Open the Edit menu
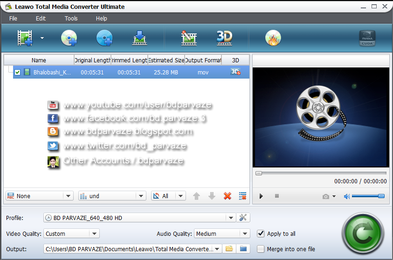393x260 pixels. [x=41, y=19]
